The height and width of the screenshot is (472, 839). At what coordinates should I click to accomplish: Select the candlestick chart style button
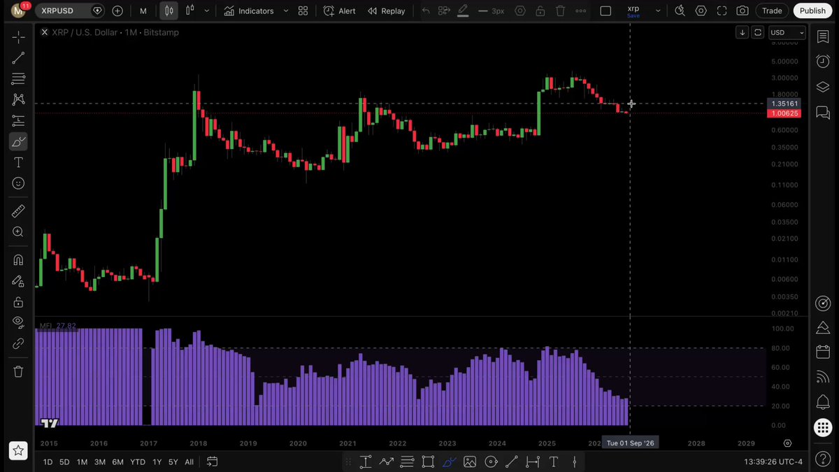point(168,11)
